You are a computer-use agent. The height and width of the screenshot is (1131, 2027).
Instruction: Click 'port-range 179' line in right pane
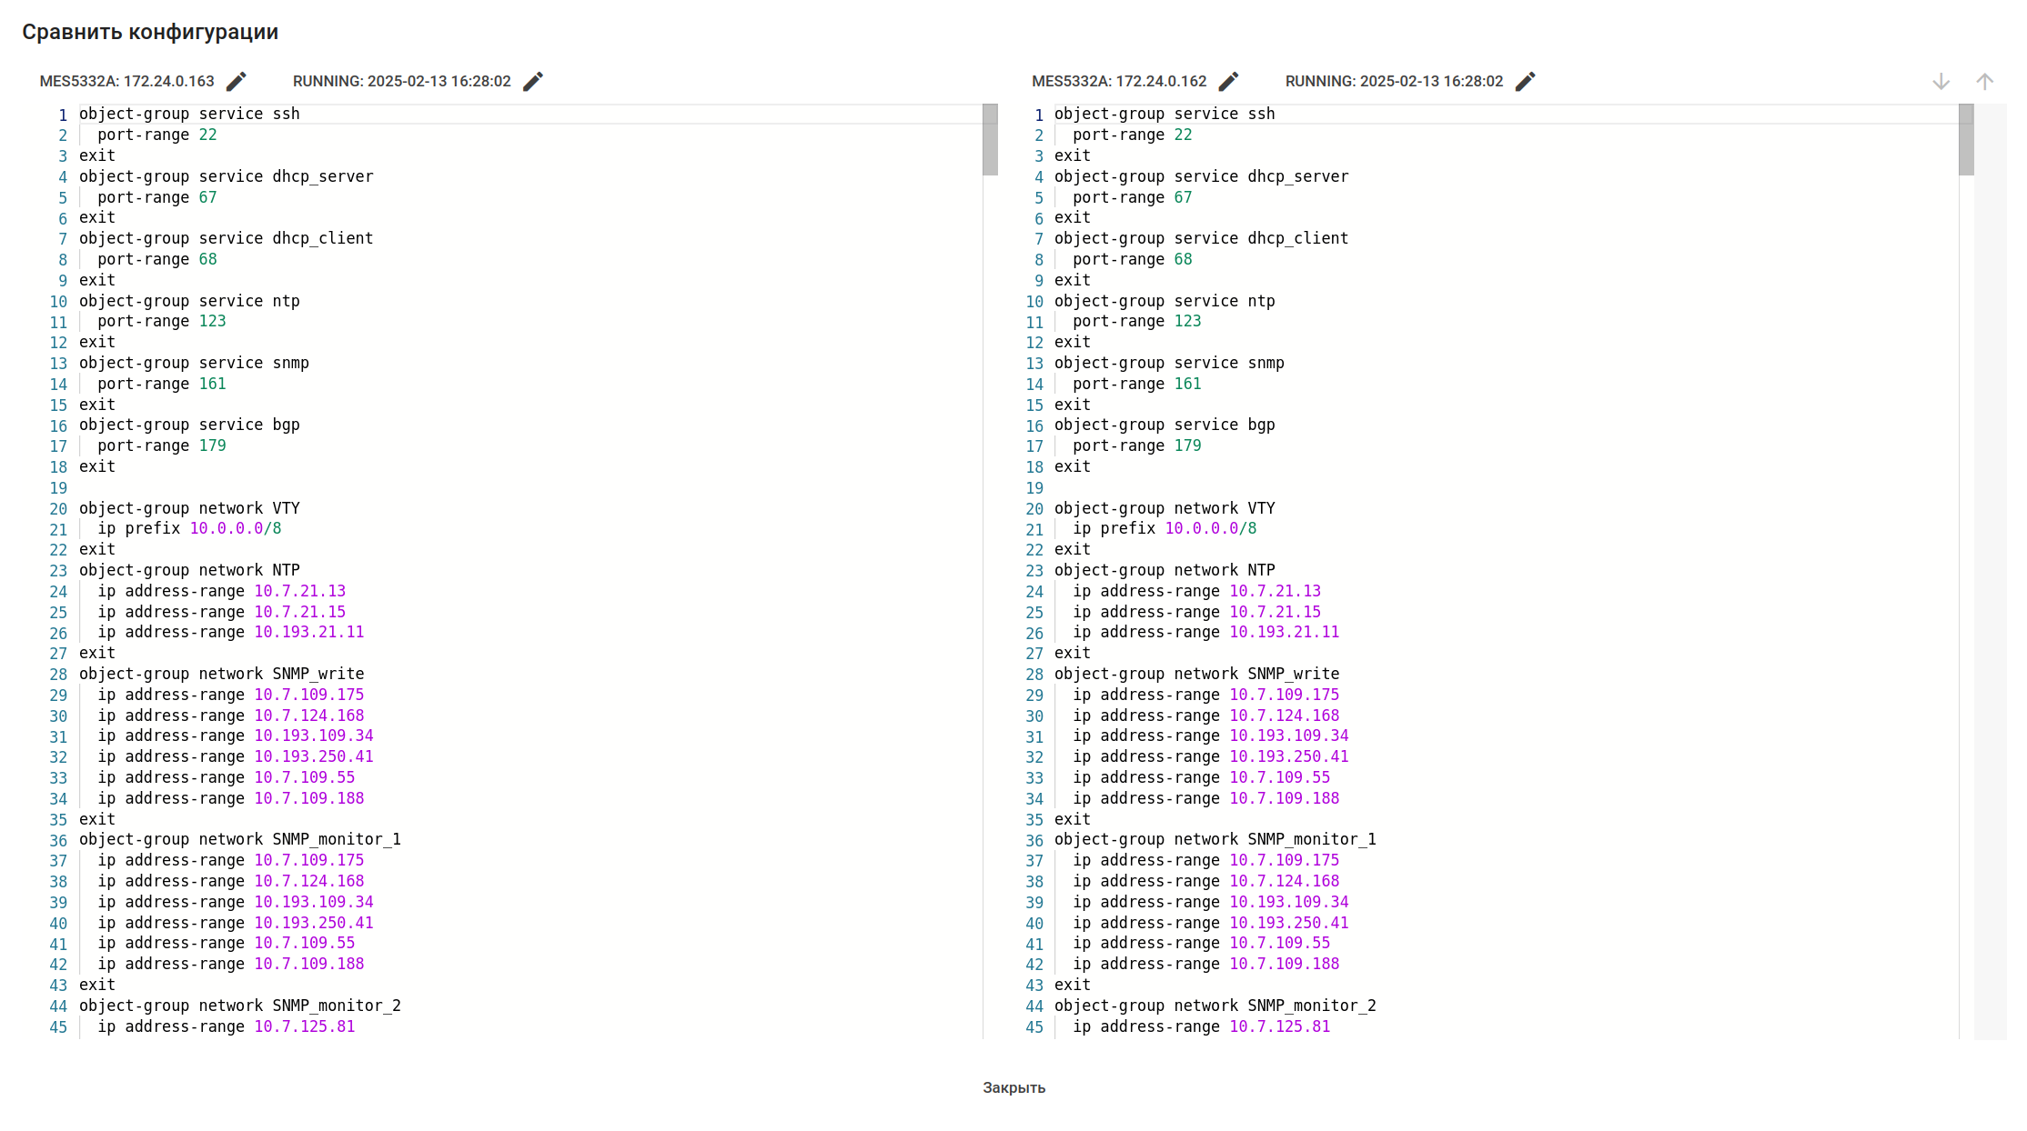click(1136, 445)
